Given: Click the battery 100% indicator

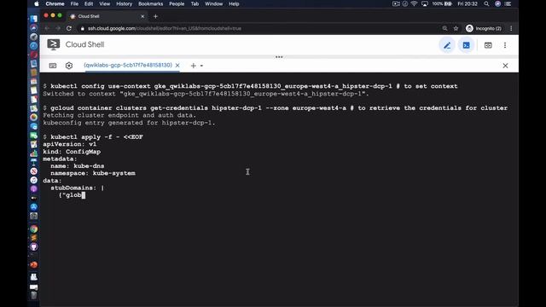Looking at the screenshot, I should tap(442, 3).
